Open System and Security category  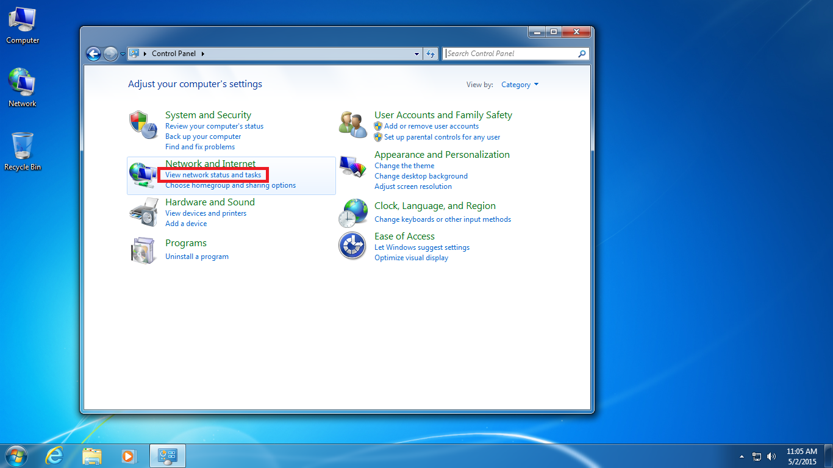(x=208, y=115)
